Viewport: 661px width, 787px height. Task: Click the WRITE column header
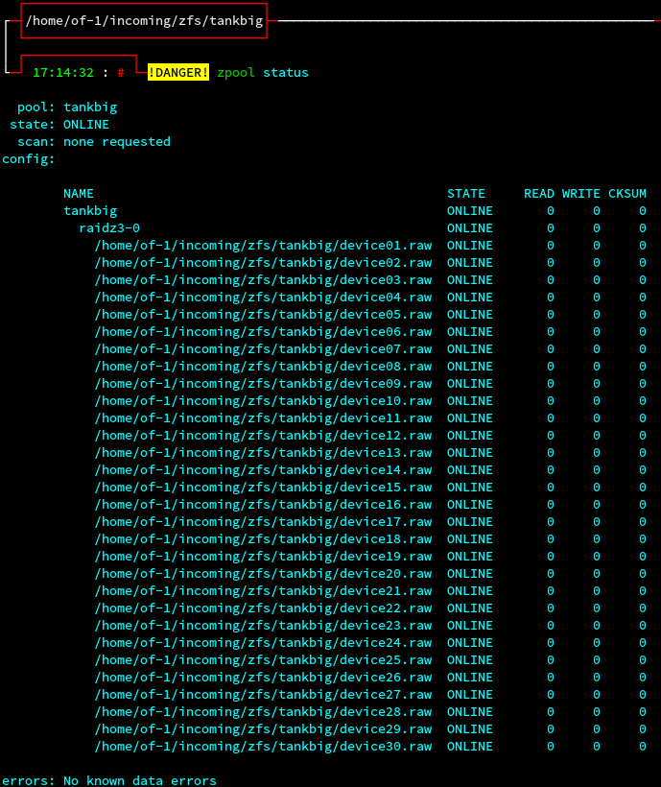581,194
